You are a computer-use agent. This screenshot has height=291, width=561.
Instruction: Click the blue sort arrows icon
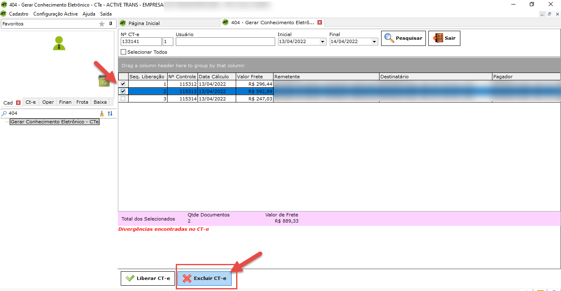[x=110, y=114]
